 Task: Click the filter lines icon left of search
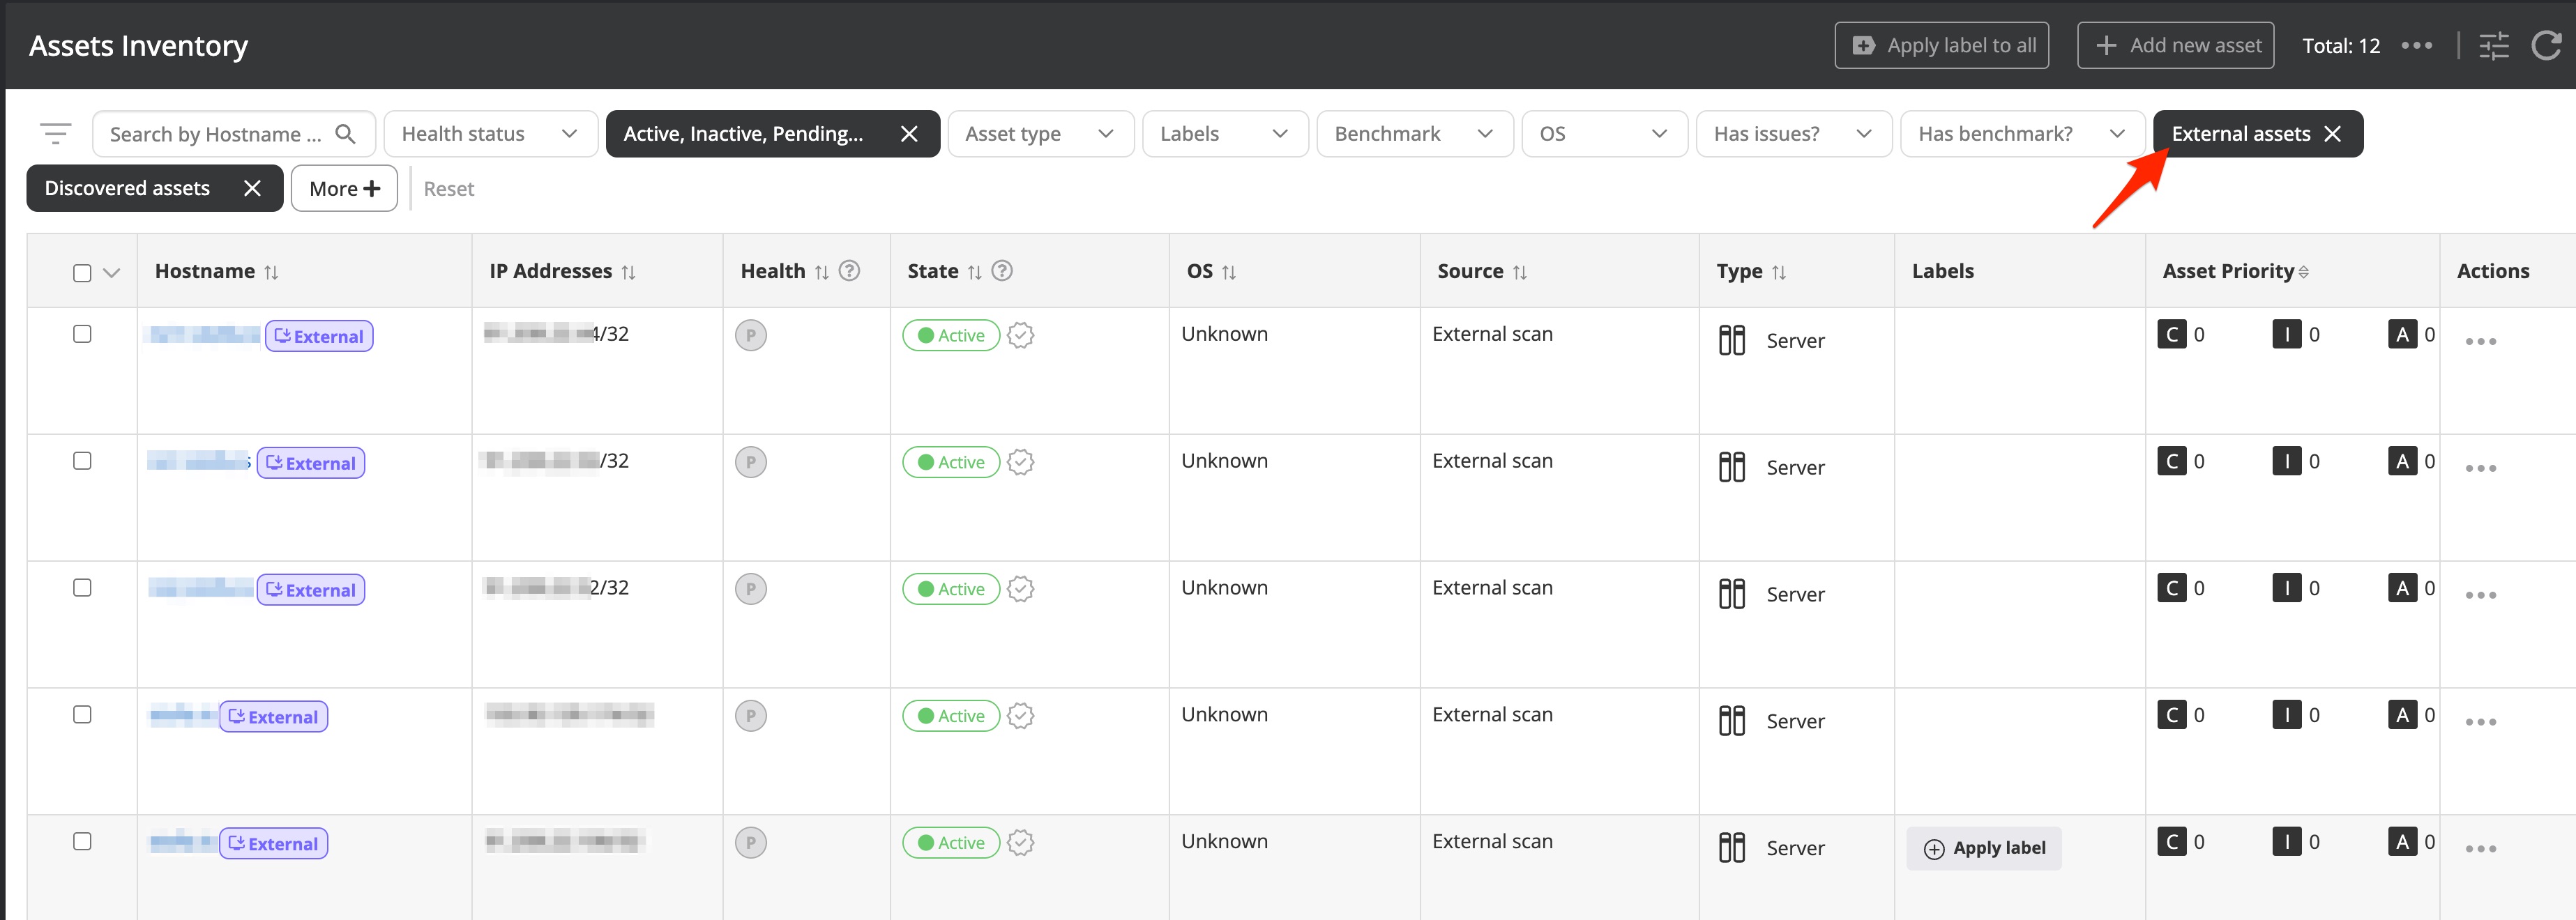[x=56, y=133]
